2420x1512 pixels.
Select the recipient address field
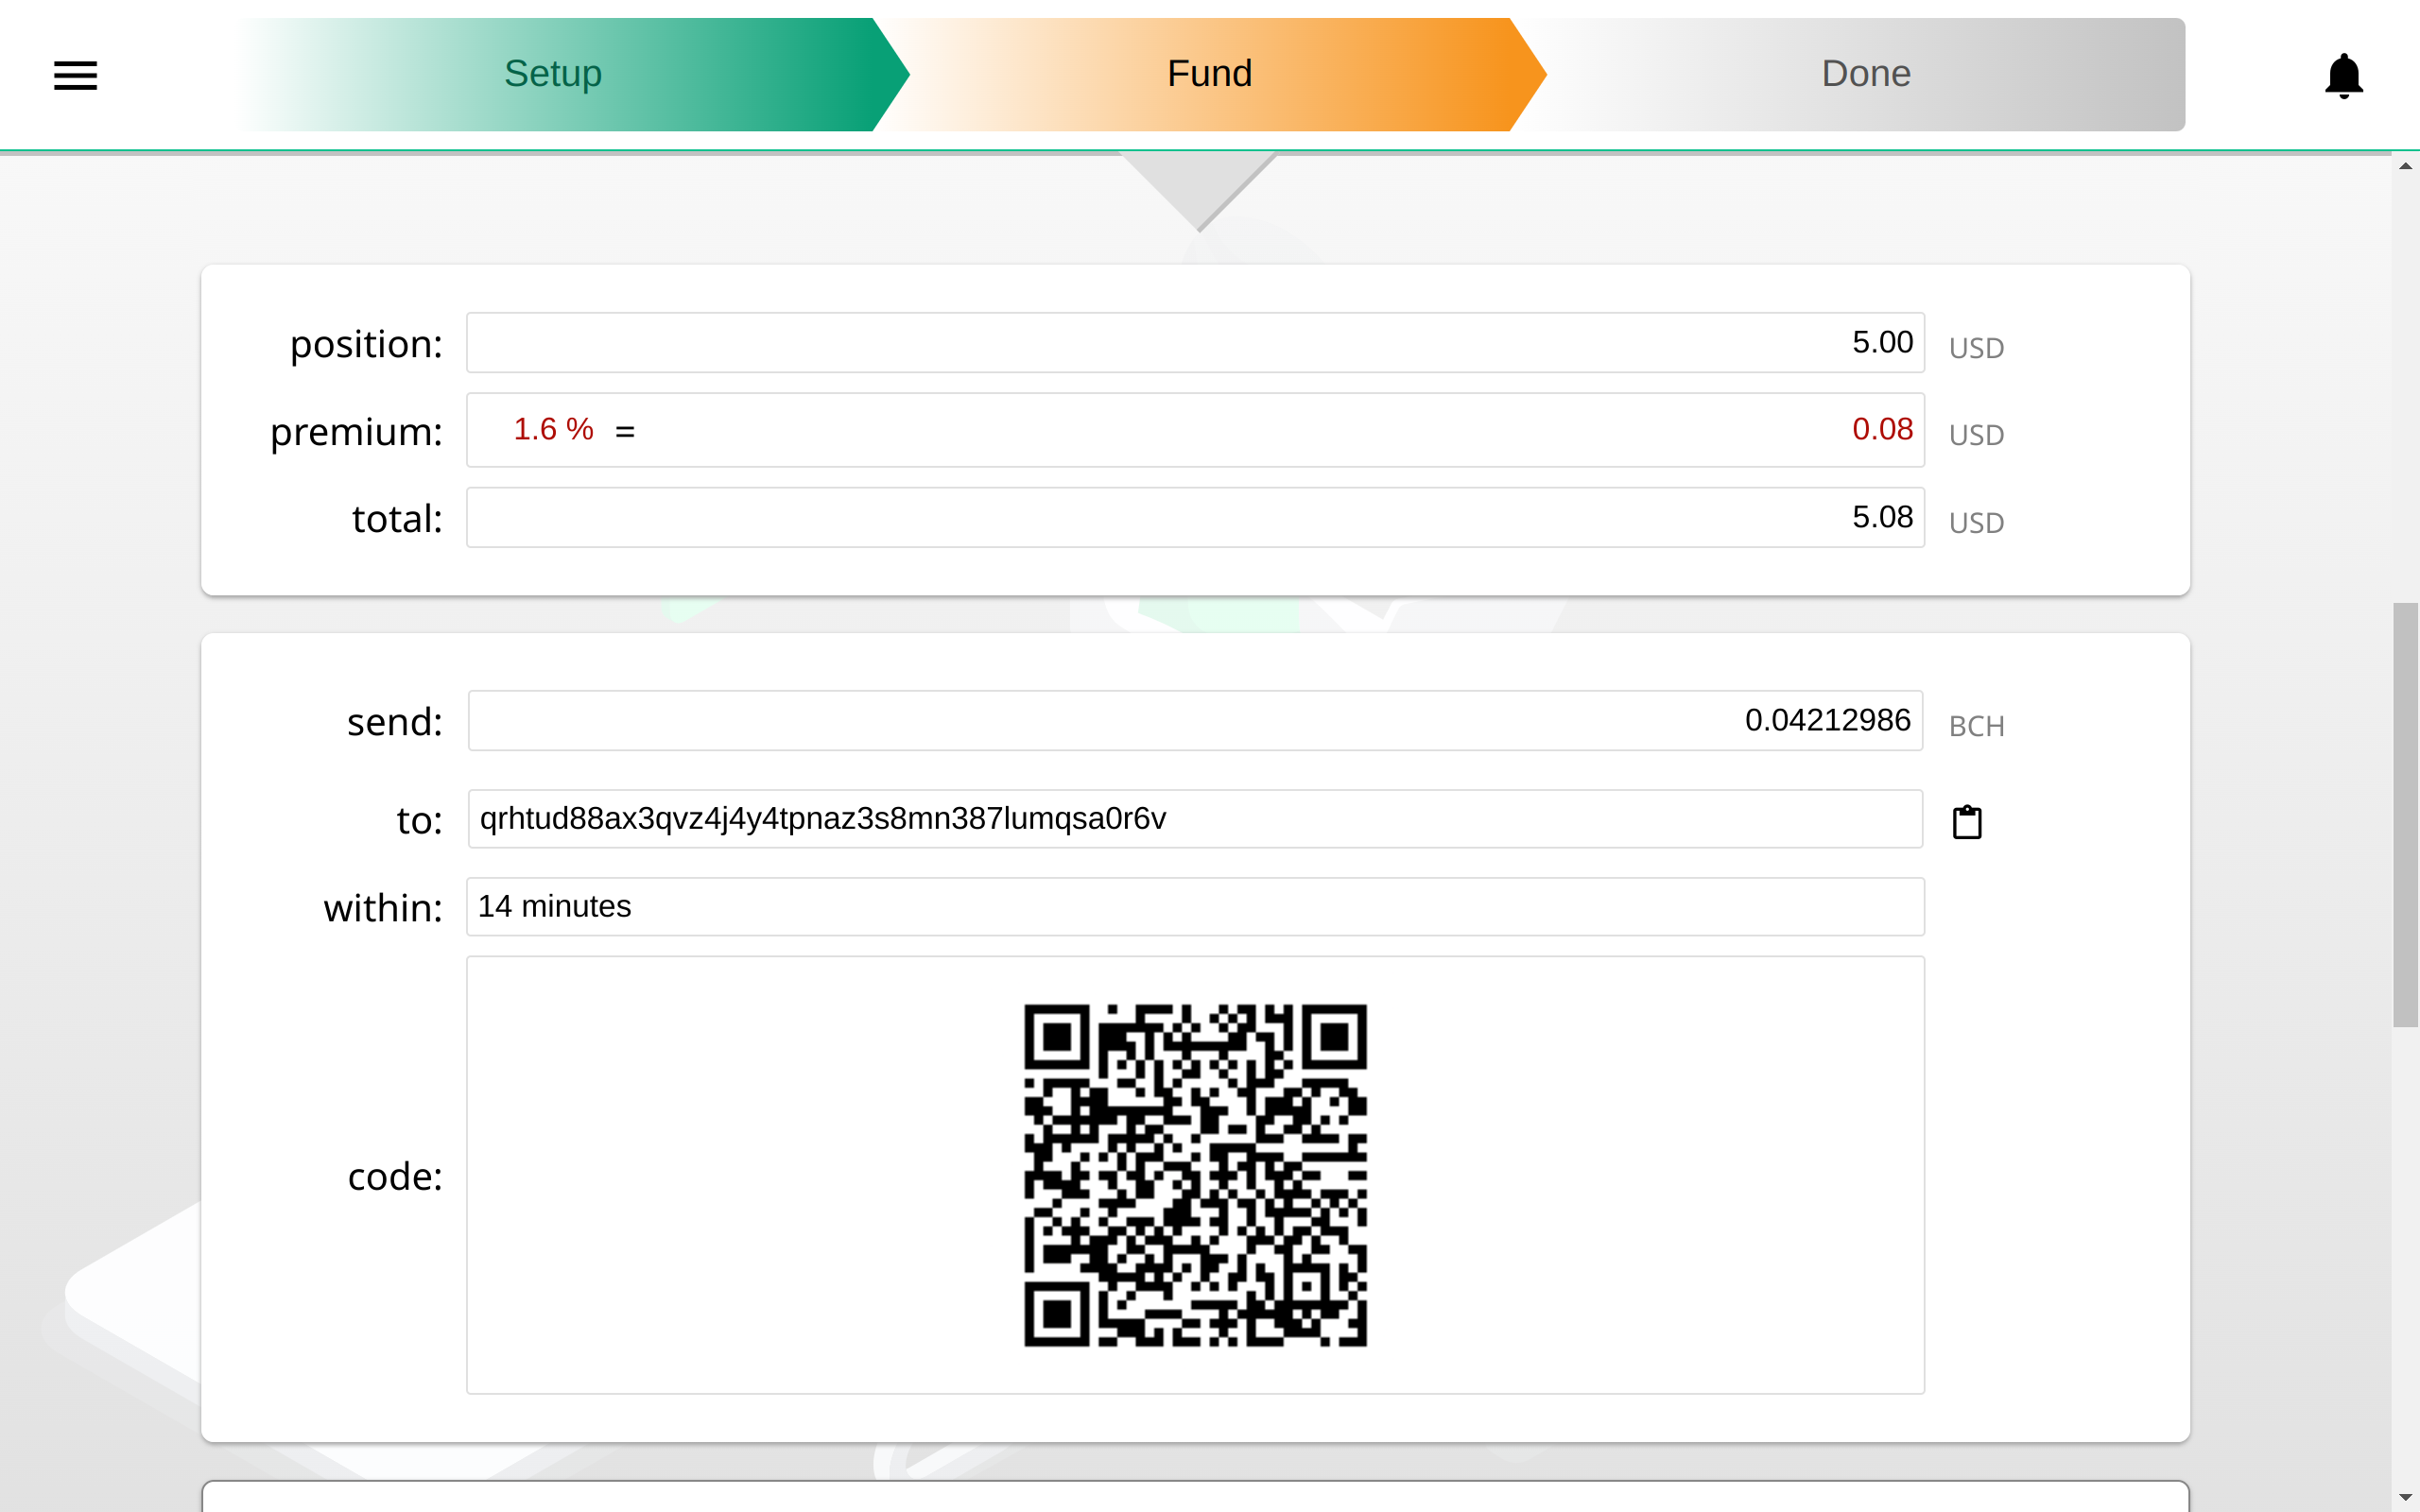(1195, 819)
